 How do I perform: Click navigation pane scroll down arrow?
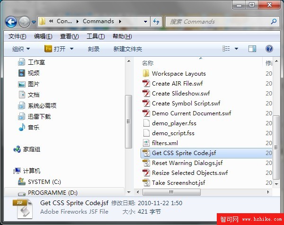129,192
